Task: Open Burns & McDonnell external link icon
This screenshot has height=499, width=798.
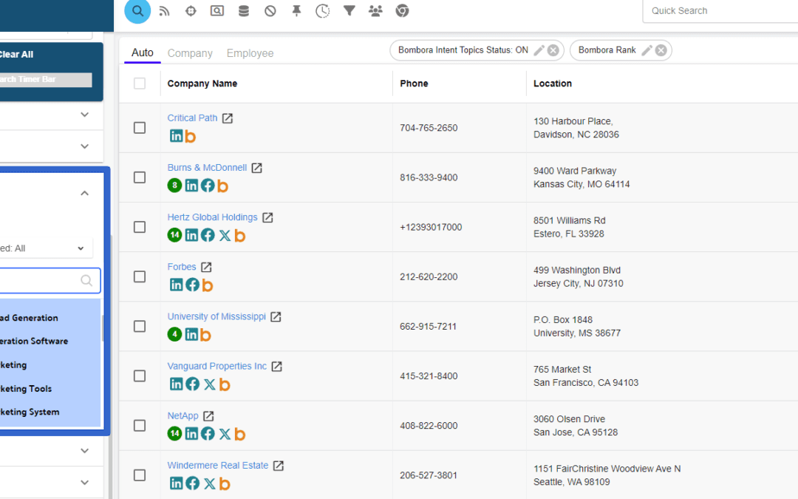Action: click(x=257, y=168)
